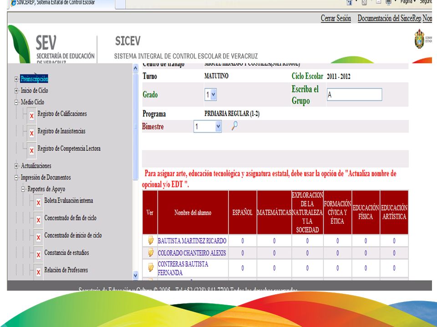Open the Bimestre dropdown
Screen dimensions: 437x327
(208, 127)
